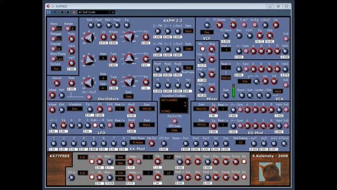Image resolution: width=337 pixels, height=190 pixels.
Task: Click the Porta knob
Action: click(x=72, y=39)
